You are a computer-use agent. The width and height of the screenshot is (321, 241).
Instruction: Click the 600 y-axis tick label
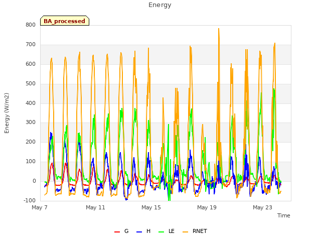(x=31, y=64)
